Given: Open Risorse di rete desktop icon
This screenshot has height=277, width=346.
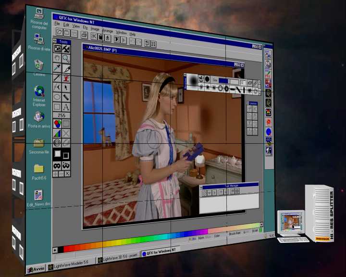Looking at the screenshot, I should [x=39, y=42].
